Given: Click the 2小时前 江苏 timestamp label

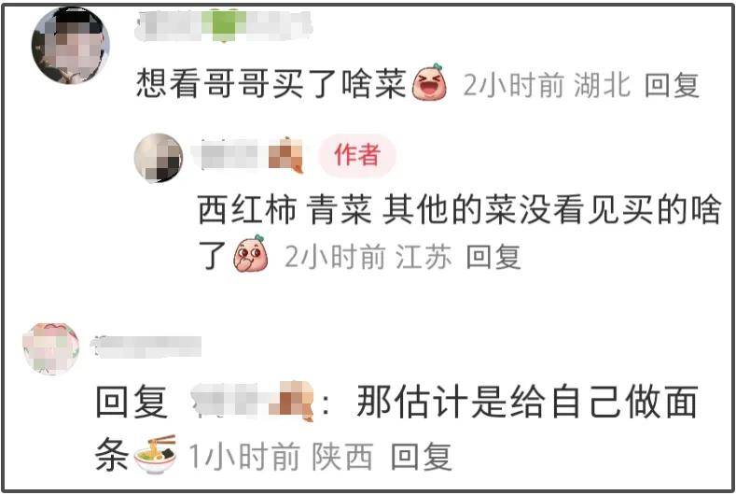Looking at the screenshot, I should (369, 257).
